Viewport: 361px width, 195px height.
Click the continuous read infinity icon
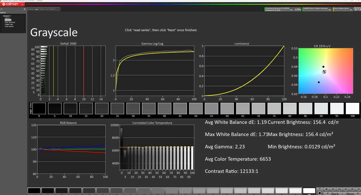[345, 189]
